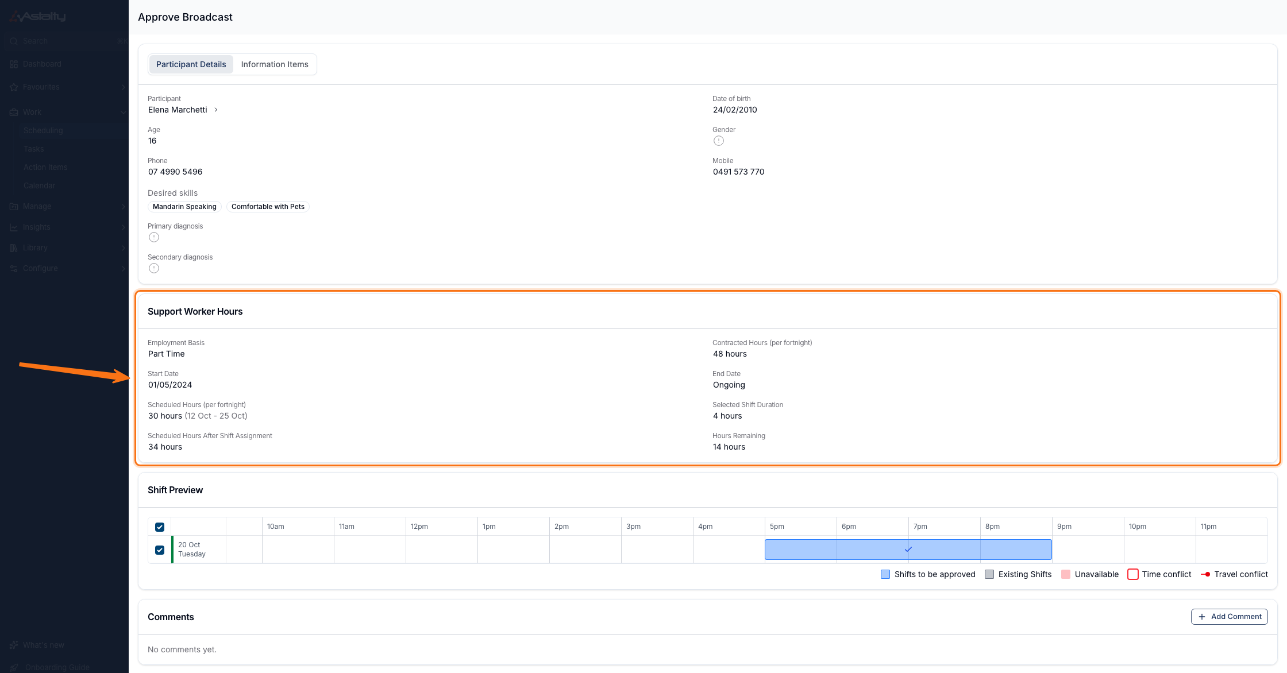Click the What's new icon
The width and height of the screenshot is (1287, 673).
14,645
